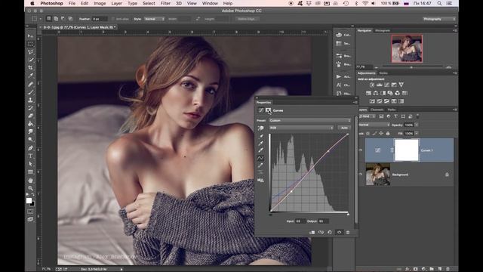Enable New selection mode in options bar

click(48, 19)
